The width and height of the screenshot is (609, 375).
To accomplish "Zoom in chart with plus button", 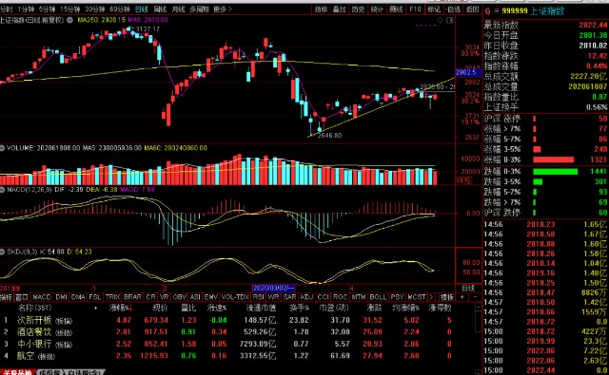I will [x=462, y=297].
